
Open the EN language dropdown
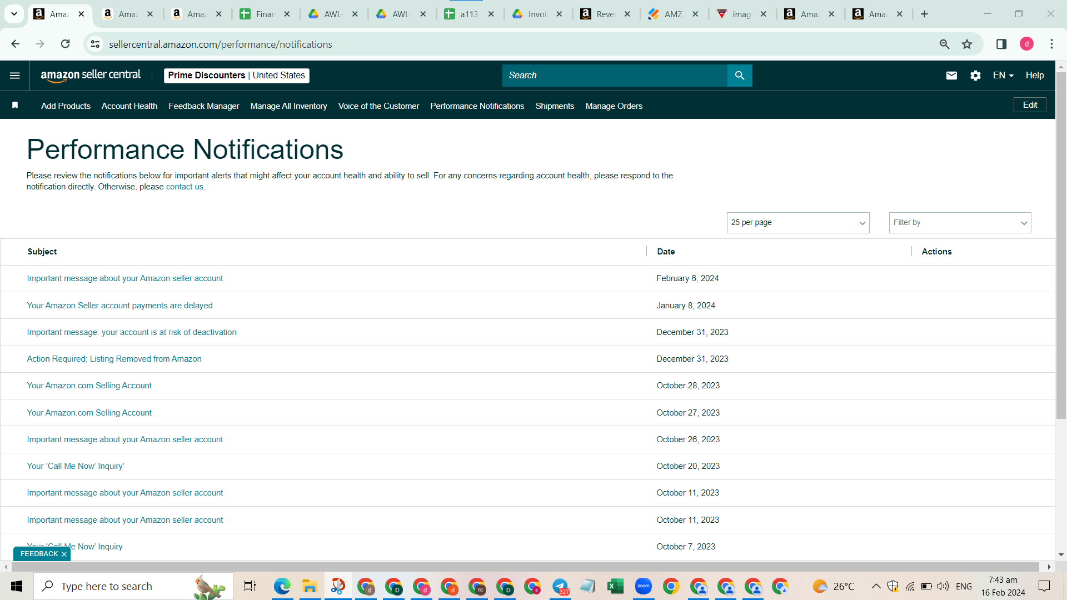[1003, 76]
